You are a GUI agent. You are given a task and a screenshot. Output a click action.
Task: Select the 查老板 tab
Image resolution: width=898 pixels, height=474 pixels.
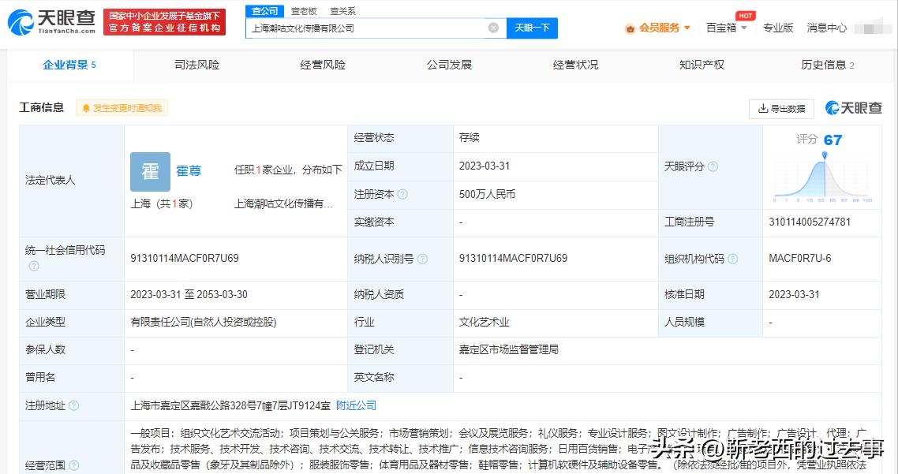click(x=304, y=11)
